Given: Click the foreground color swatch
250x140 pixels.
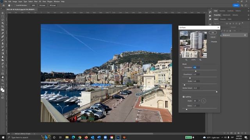Looking at the screenshot, I should (x=2, y=89).
